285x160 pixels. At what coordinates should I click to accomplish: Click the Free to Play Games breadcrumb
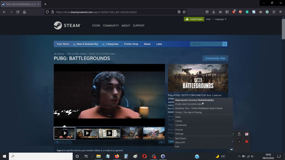77,54
